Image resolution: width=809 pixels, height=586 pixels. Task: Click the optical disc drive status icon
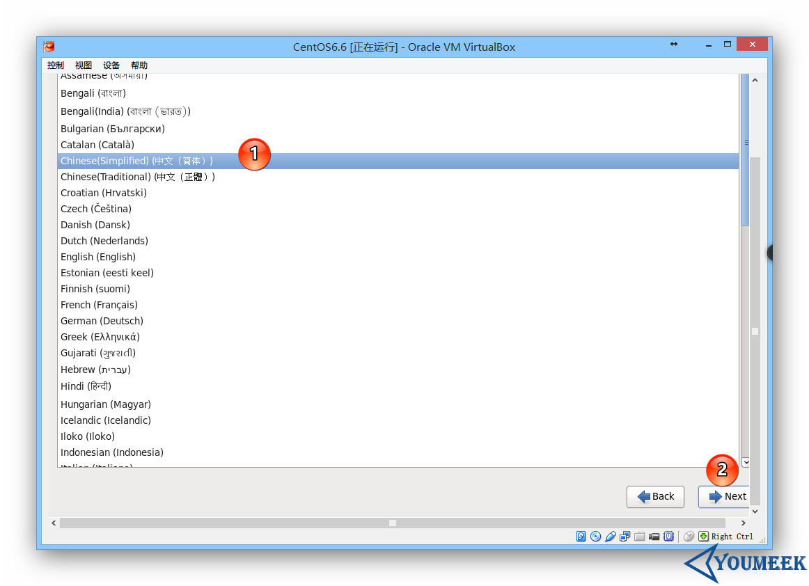(595, 536)
